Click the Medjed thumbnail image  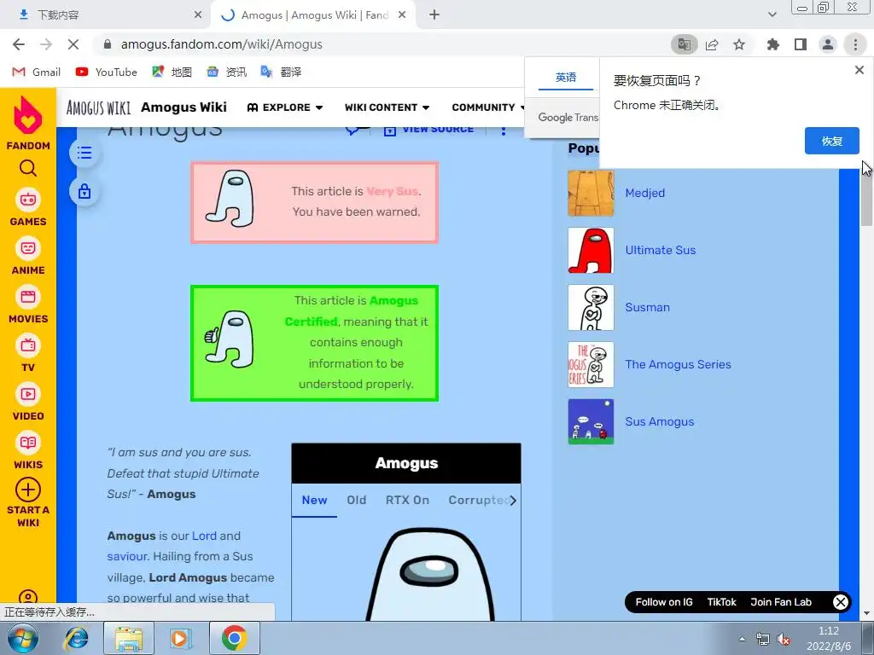[591, 194]
